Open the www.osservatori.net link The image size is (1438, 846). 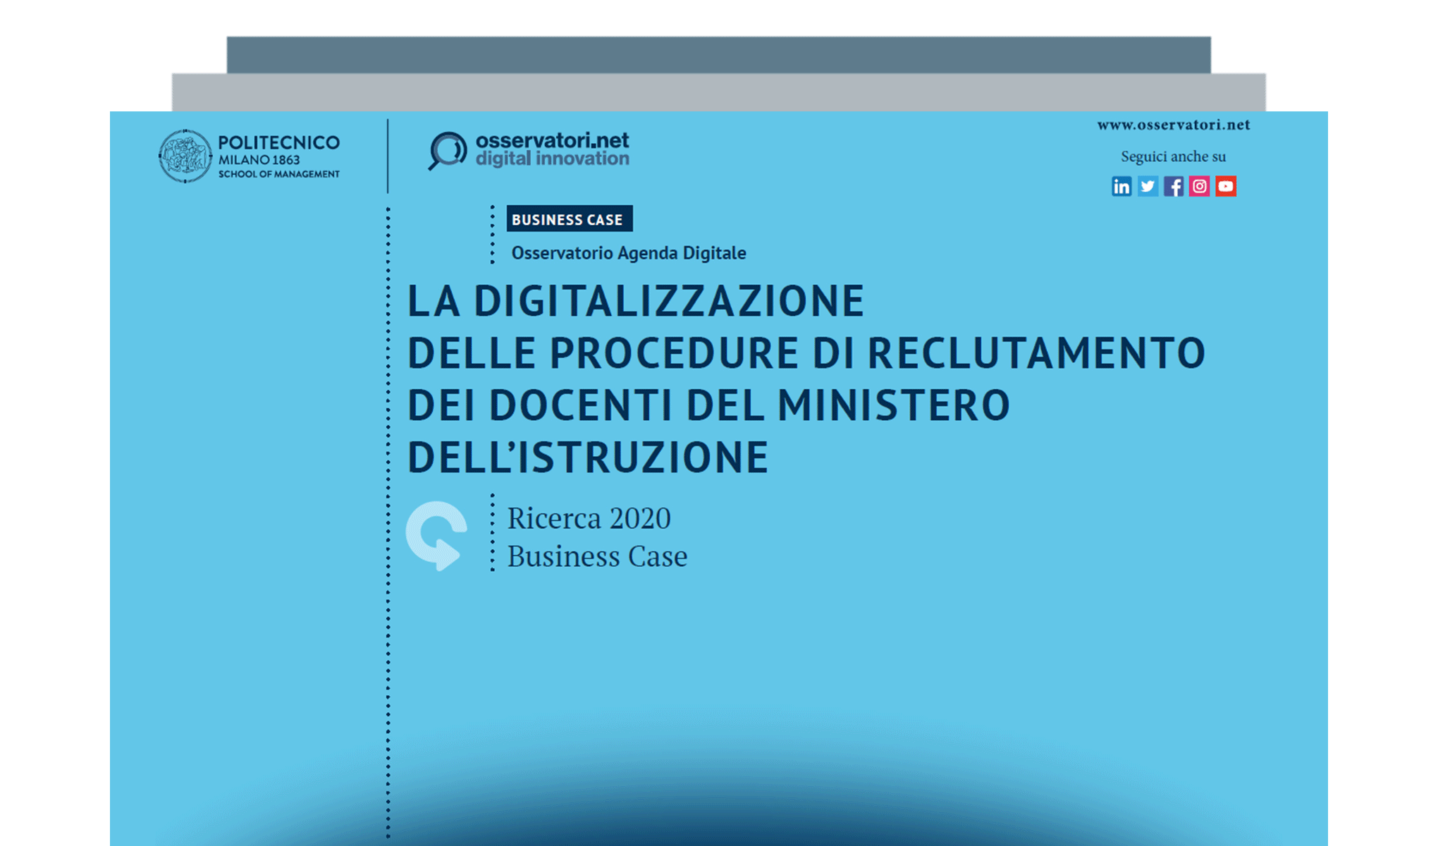point(1173,125)
